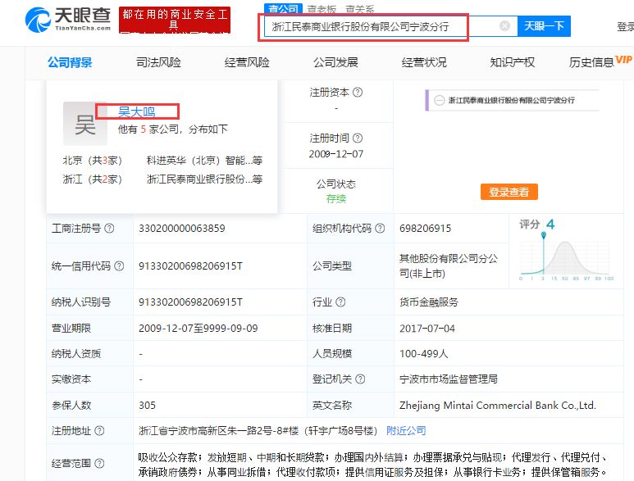This screenshot has width=634, height=481.
Task: Click the registered address 浙江省宁波市高新区朱一路
Action: (x=258, y=430)
